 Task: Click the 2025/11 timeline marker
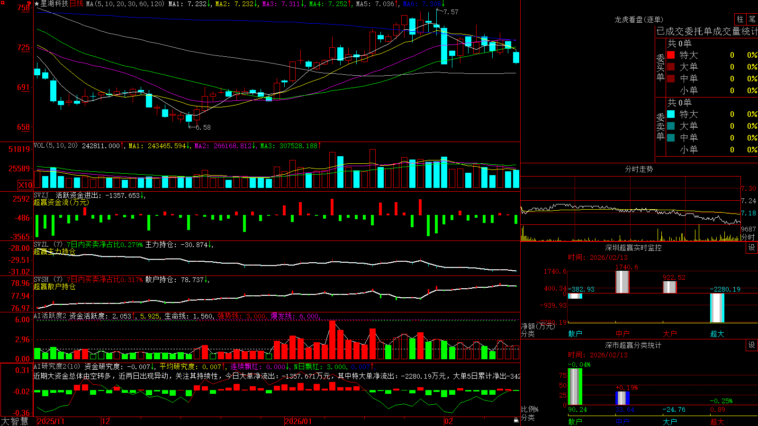(x=51, y=421)
